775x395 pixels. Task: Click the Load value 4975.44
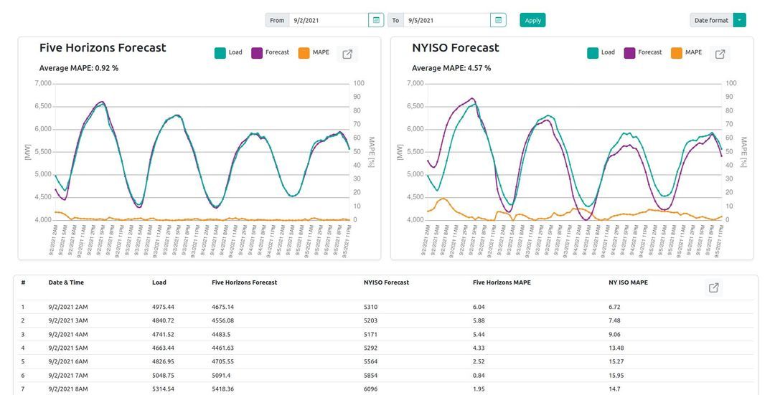click(163, 307)
